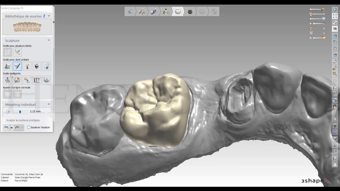This screenshot has height=191, width=340.
Task: Click the camera screenshot icon in right toolbar
Action: click(335, 126)
